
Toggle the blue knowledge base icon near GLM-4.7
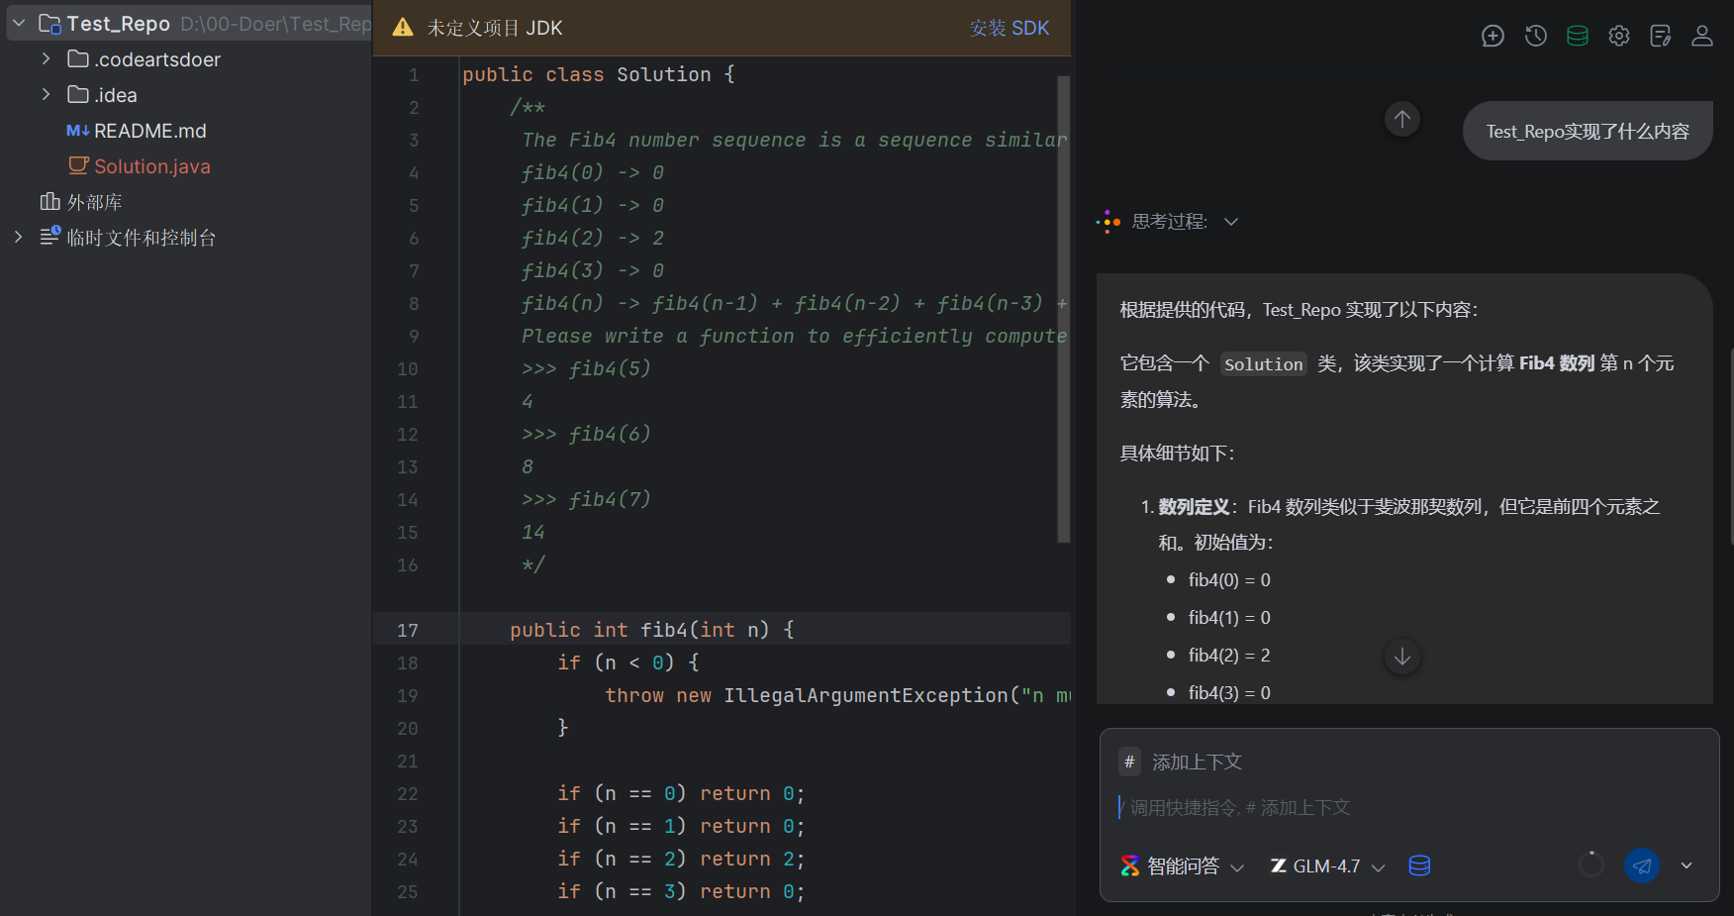[x=1419, y=865]
